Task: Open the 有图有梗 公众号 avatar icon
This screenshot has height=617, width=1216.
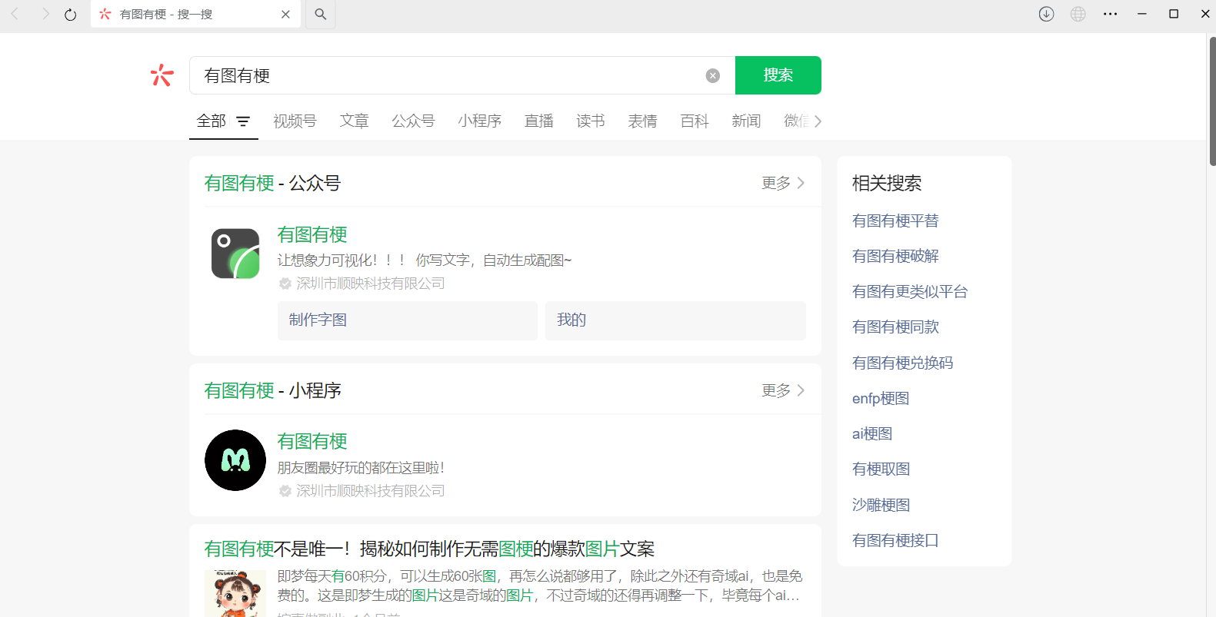Action: [235, 254]
